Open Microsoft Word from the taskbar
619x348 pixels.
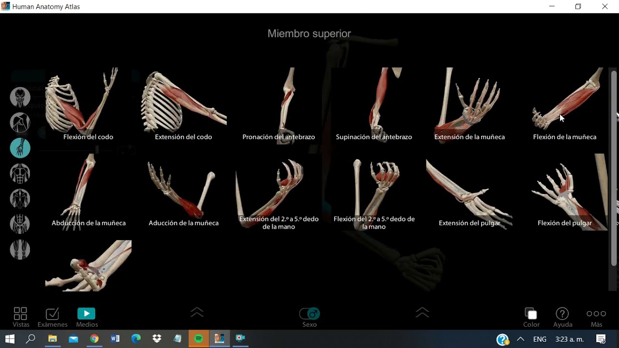(115, 339)
